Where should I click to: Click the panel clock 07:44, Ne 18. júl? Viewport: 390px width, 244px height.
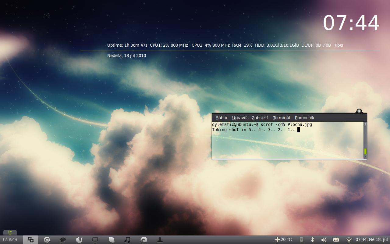[x=371, y=240]
